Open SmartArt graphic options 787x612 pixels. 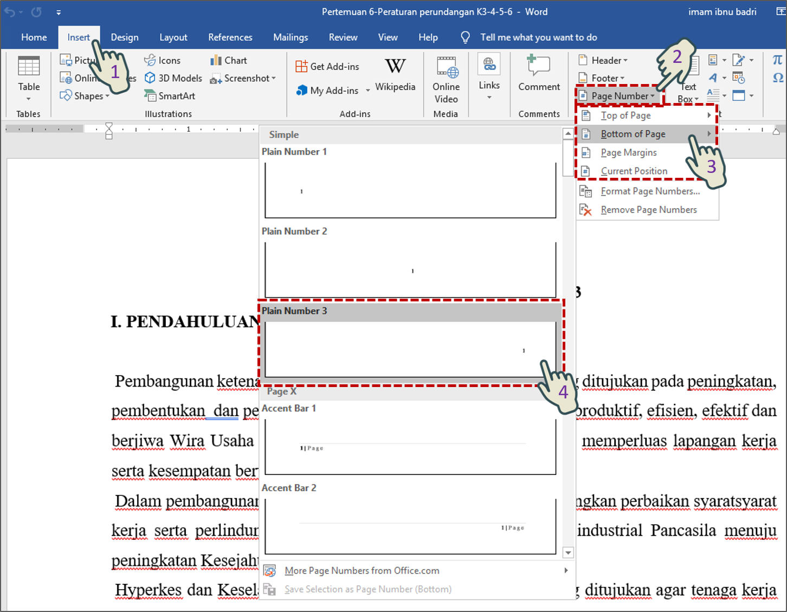click(x=170, y=95)
